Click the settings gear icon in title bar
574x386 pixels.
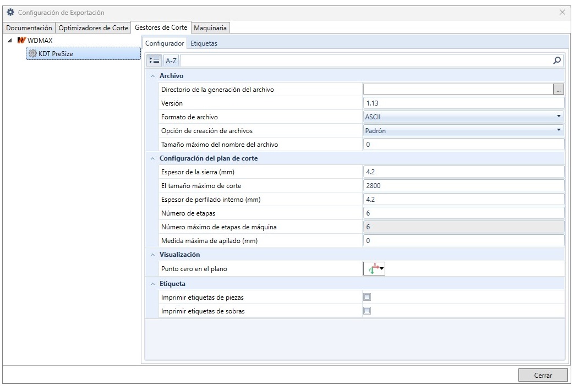(10, 12)
